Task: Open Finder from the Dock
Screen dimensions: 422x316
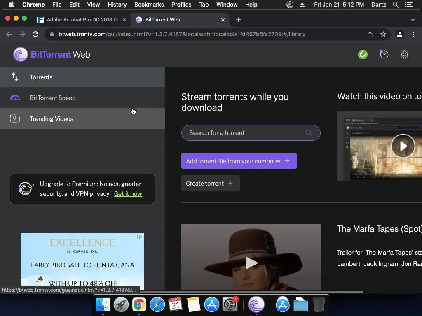Action: pyautogui.click(x=103, y=305)
